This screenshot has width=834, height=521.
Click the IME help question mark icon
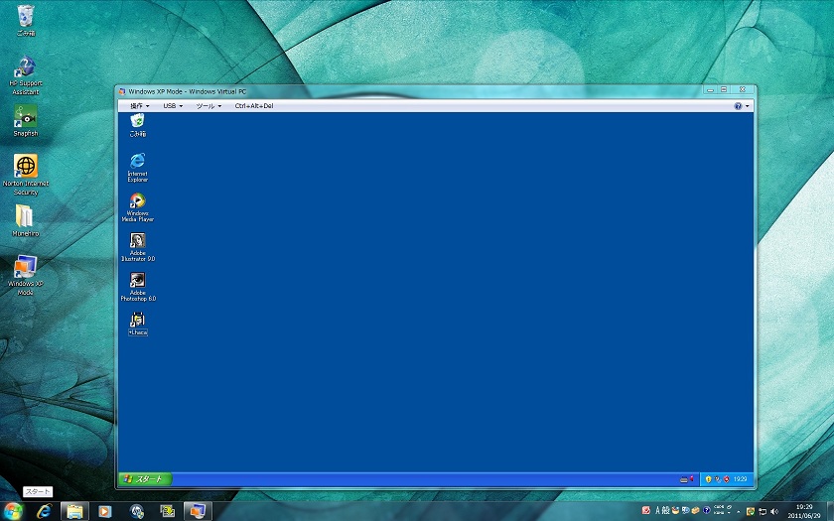point(706,510)
